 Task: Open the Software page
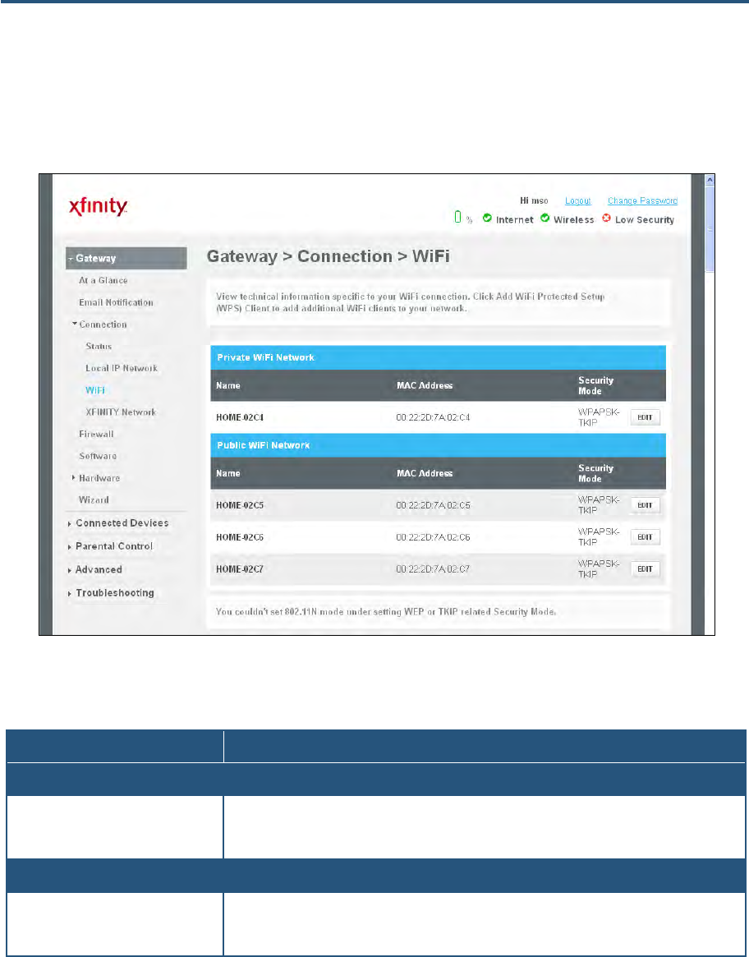click(x=98, y=457)
